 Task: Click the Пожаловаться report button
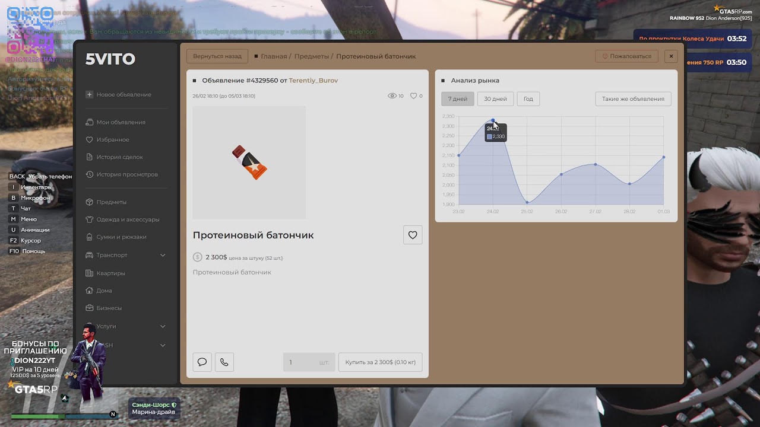pos(626,56)
